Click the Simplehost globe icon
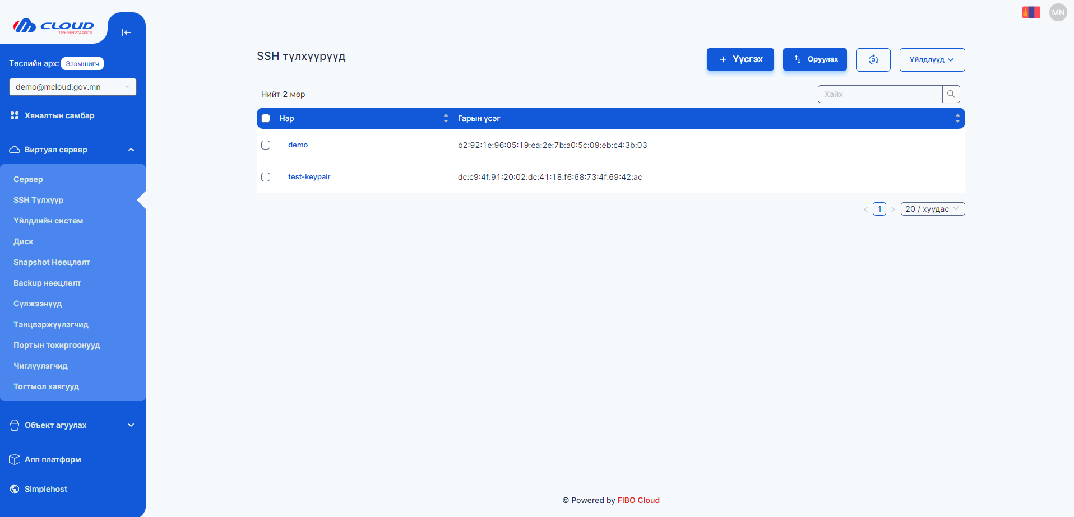The width and height of the screenshot is (1074, 517). [13, 488]
